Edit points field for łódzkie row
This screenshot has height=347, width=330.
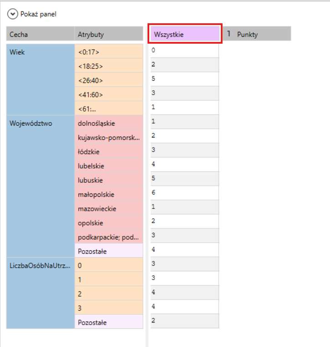click(185, 150)
